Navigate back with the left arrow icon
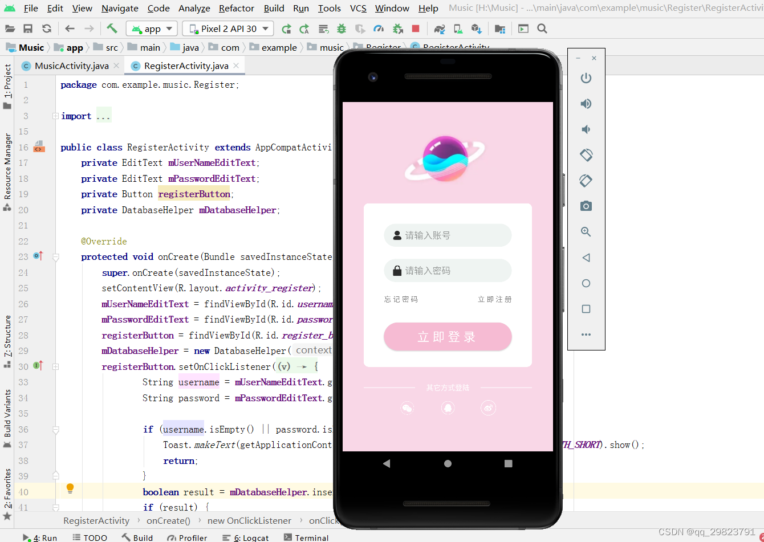 (70, 28)
